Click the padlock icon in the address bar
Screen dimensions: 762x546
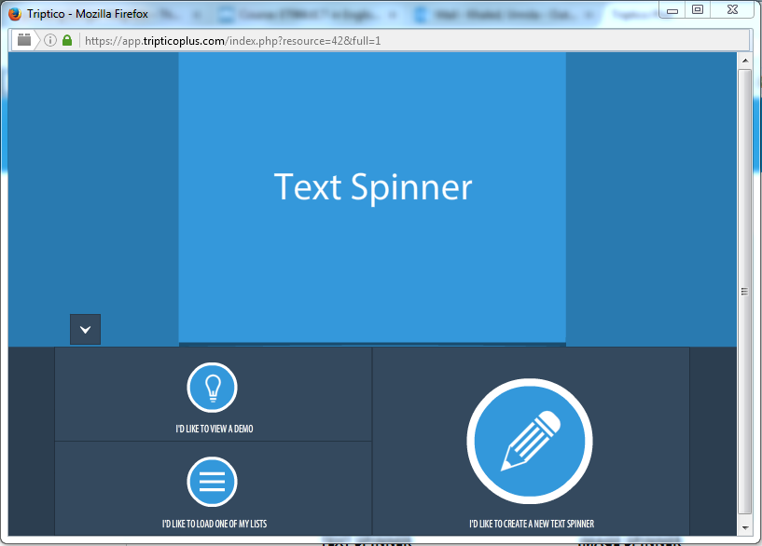coord(66,41)
